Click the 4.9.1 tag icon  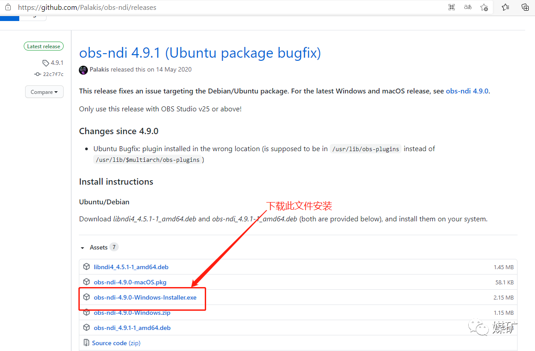click(x=45, y=63)
